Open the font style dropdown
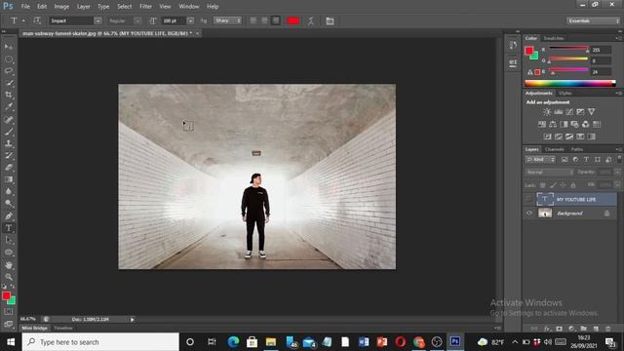This screenshot has height=351, width=624. pos(137,20)
